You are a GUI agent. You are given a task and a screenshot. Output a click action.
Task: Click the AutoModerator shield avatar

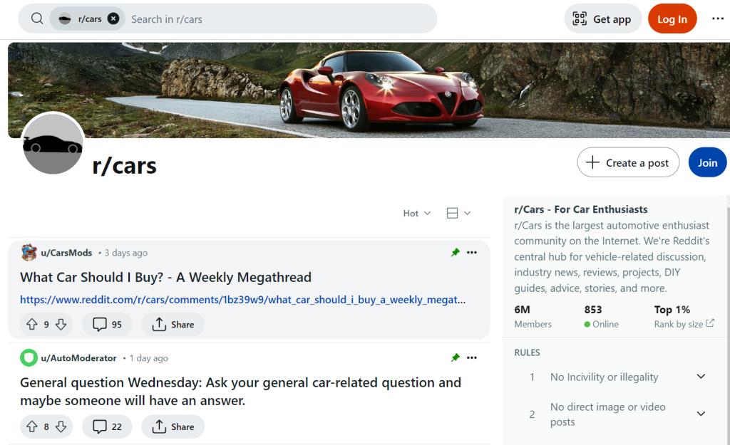[x=29, y=357]
